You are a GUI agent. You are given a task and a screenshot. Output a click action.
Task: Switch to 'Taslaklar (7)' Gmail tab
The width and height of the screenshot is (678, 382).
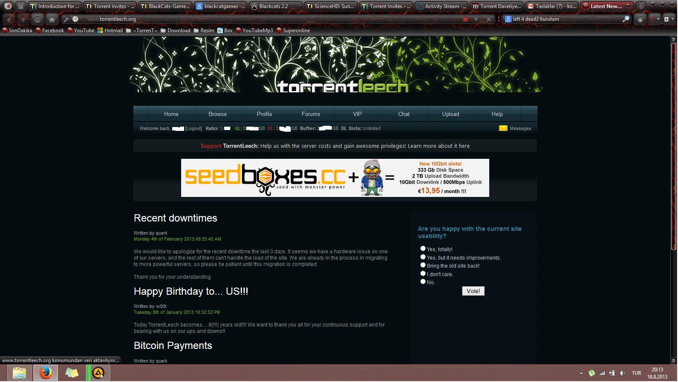[552, 6]
